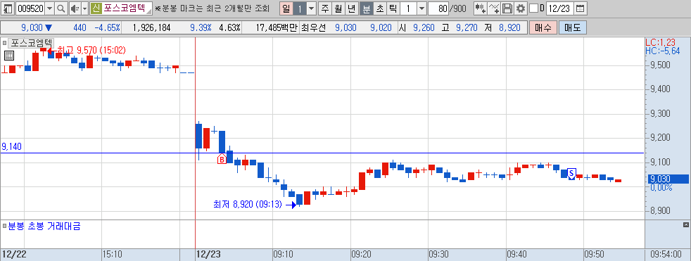
Task: Select 년 yearly chart period
Action: pos(351,8)
